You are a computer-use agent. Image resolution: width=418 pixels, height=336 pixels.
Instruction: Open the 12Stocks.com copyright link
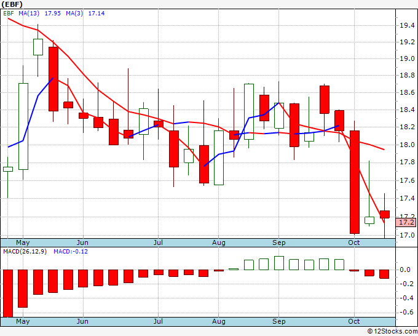coord(392,331)
